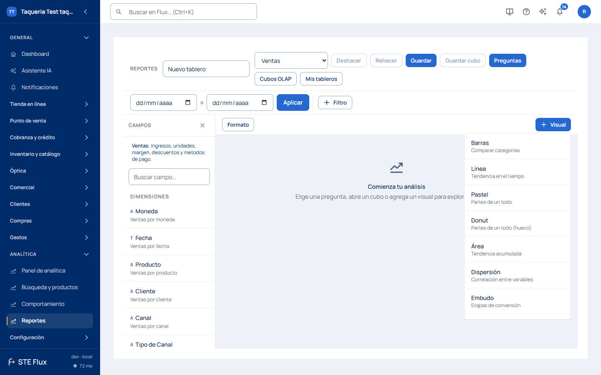
Task: Select Barras chart type
Action: [518, 146]
